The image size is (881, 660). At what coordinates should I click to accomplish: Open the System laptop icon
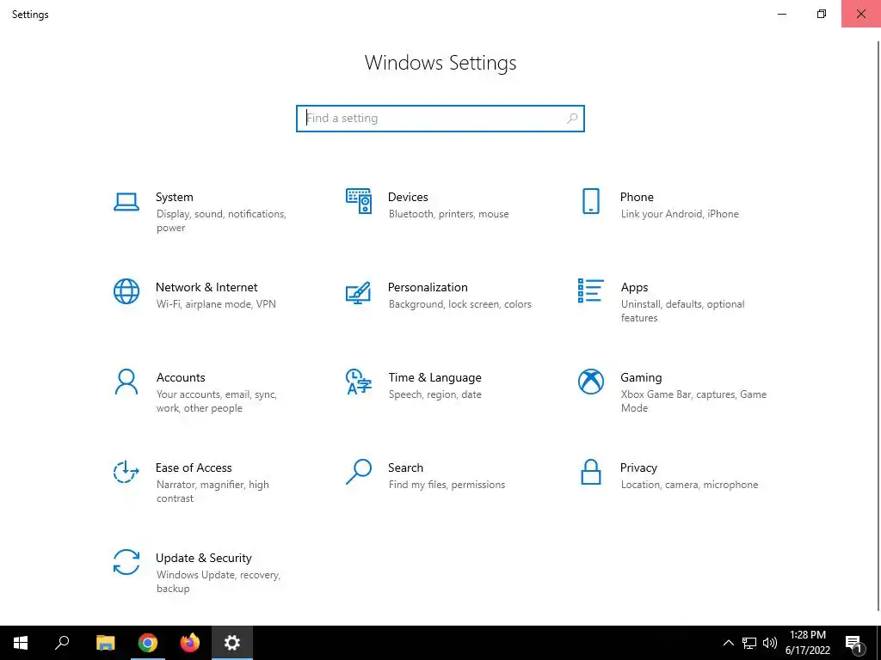pos(126,201)
